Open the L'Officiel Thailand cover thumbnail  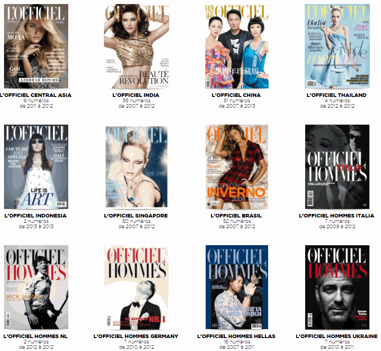(336, 46)
